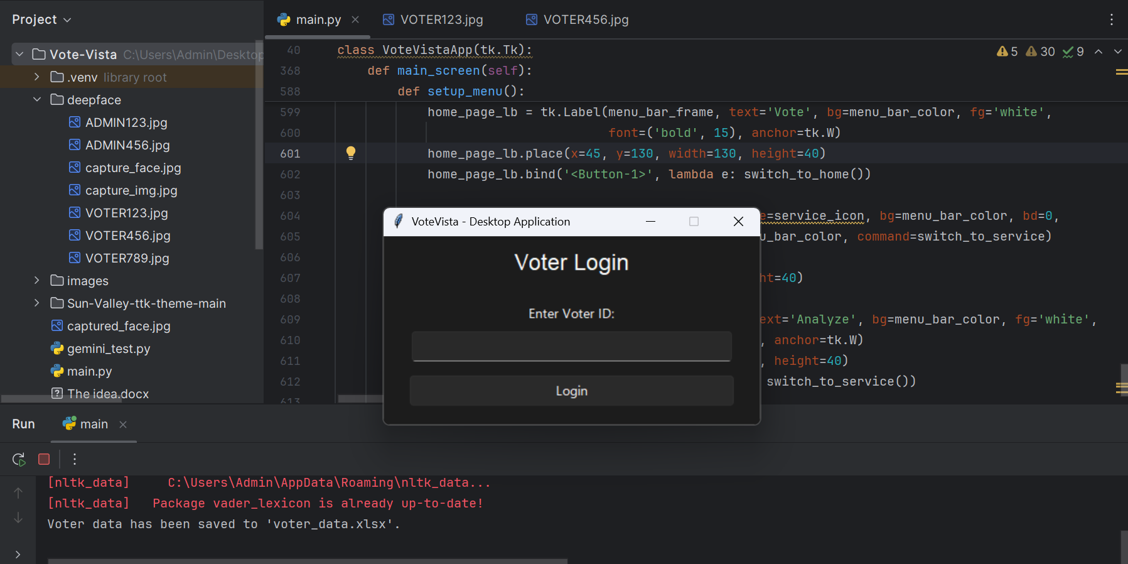
Task: Click the VoteVista window feather icon
Action: [x=398, y=221]
